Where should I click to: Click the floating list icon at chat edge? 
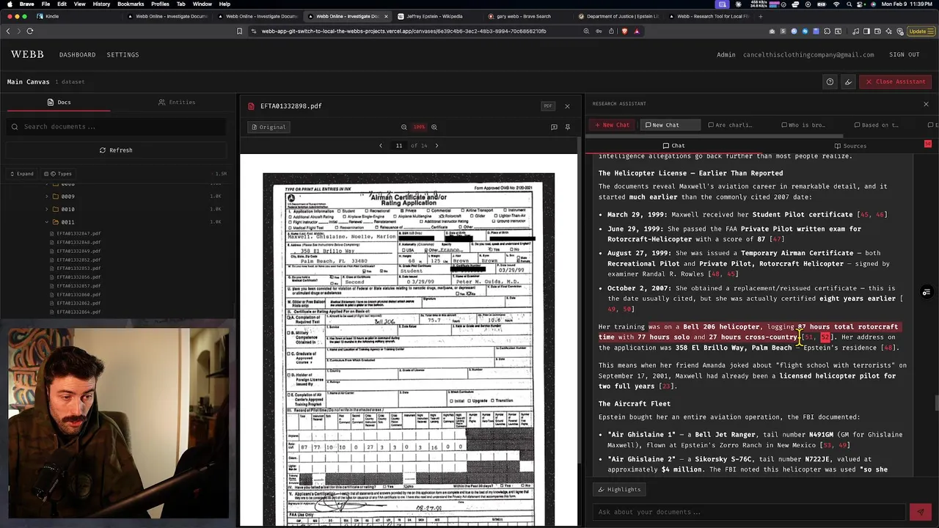pyautogui.click(x=927, y=293)
